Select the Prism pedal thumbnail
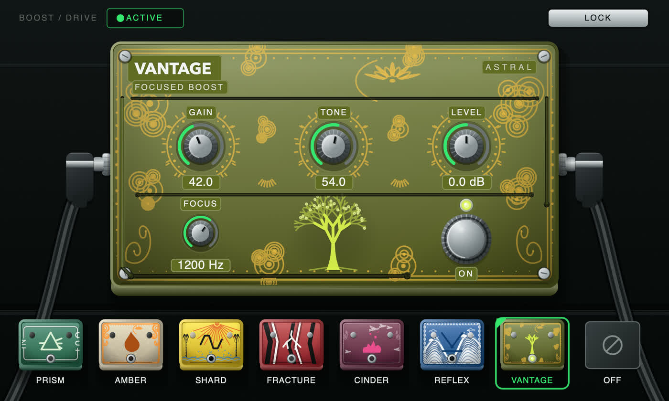 51,344
